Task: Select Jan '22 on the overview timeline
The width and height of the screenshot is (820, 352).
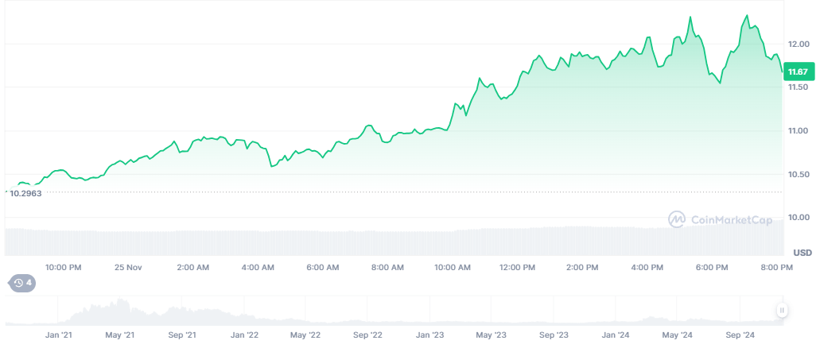Action: click(x=245, y=335)
